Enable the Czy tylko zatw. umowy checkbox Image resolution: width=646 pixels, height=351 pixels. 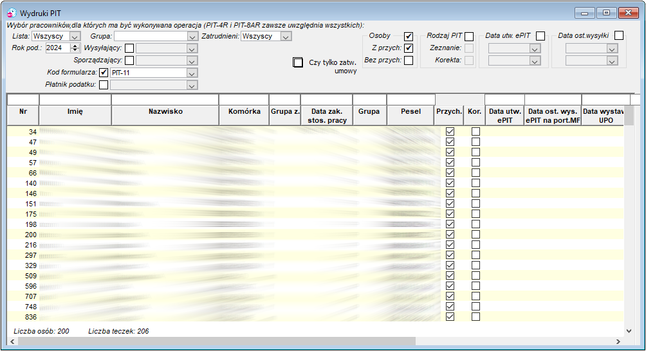tap(298, 62)
